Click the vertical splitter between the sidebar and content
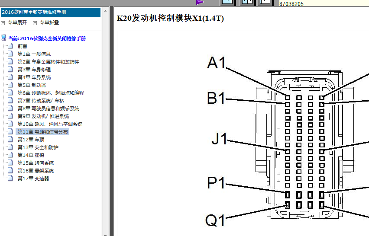This screenshot has width=369, height=236. (x=111, y=121)
